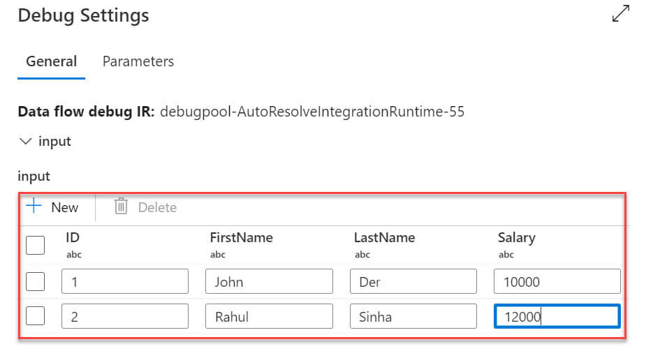Check the box for the Rahul row
653x351 pixels.
(x=35, y=316)
